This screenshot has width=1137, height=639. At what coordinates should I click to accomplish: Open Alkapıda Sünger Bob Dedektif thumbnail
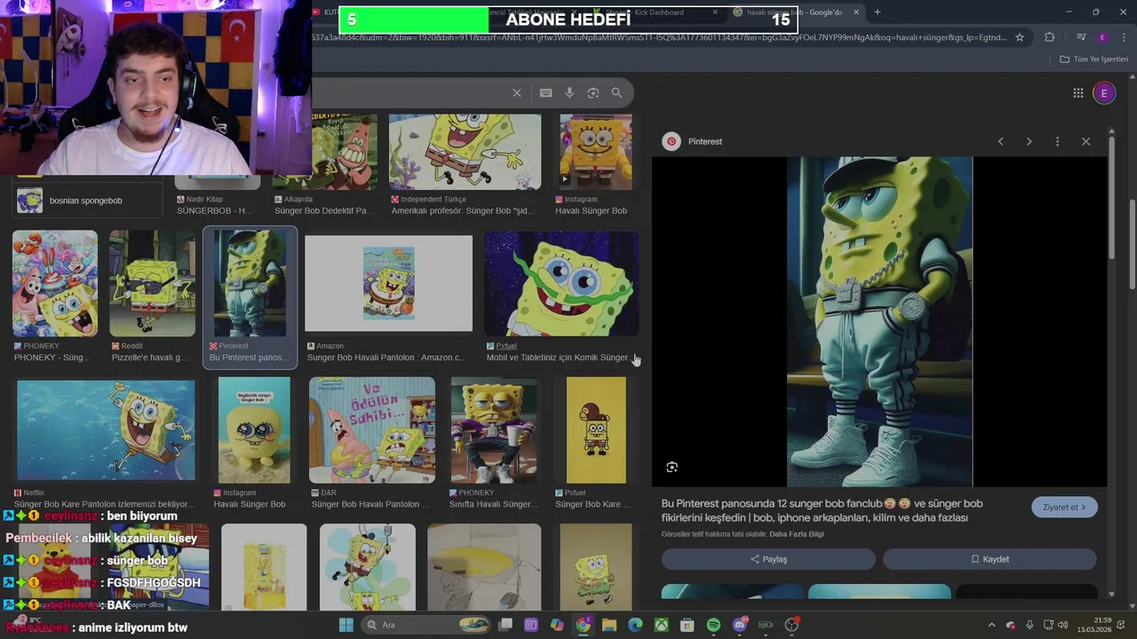pos(325,151)
